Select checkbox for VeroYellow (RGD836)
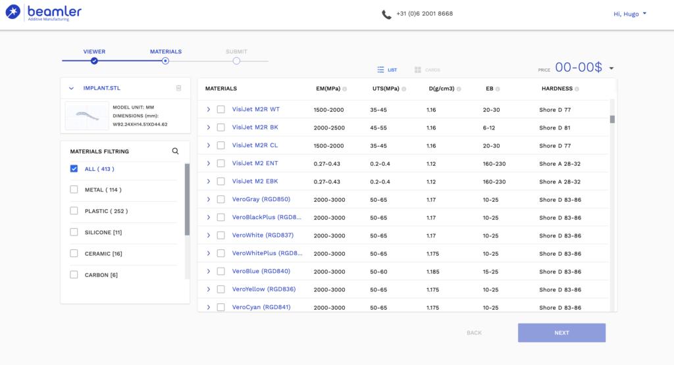Screen dimensions: 674x365 tap(221, 289)
